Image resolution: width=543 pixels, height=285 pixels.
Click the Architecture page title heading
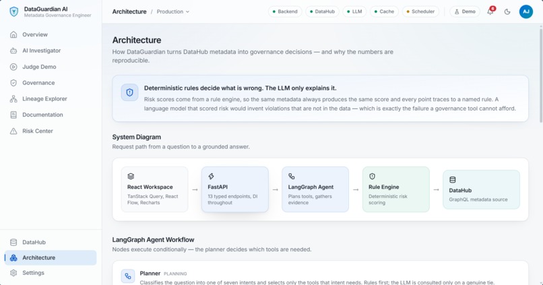point(137,40)
